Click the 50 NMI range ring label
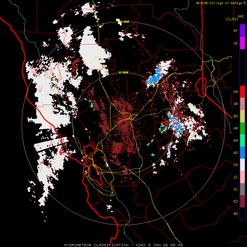 [123, 73]
